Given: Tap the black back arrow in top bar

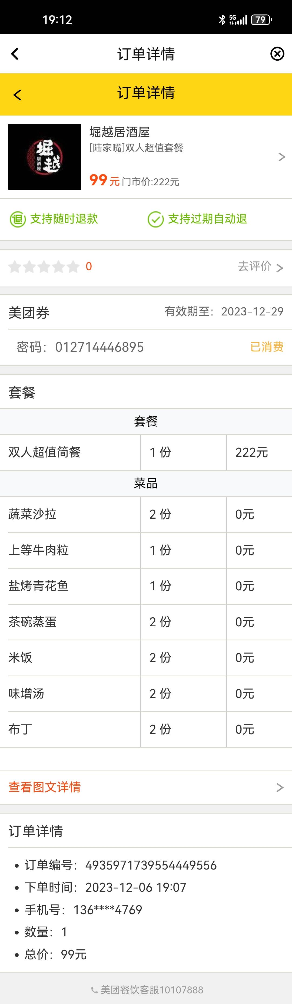Looking at the screenshot, I should pyautogui.click(x=15, y=54).
